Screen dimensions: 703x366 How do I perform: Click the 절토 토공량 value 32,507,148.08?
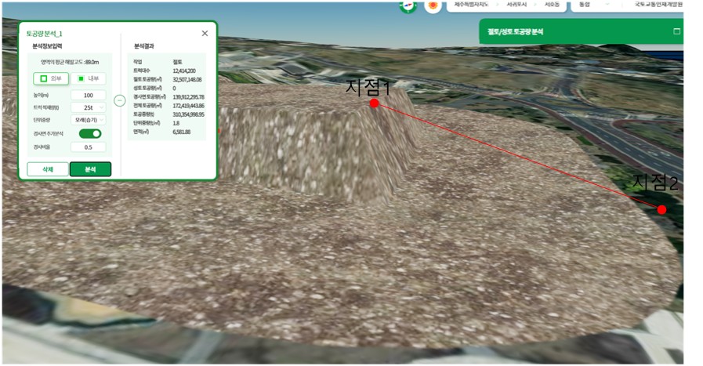(x=187, y=79)
